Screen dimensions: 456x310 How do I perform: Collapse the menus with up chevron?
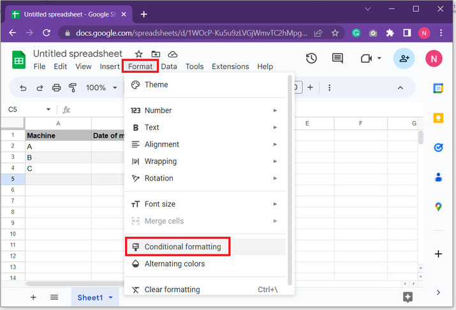[x=400, y=88]
